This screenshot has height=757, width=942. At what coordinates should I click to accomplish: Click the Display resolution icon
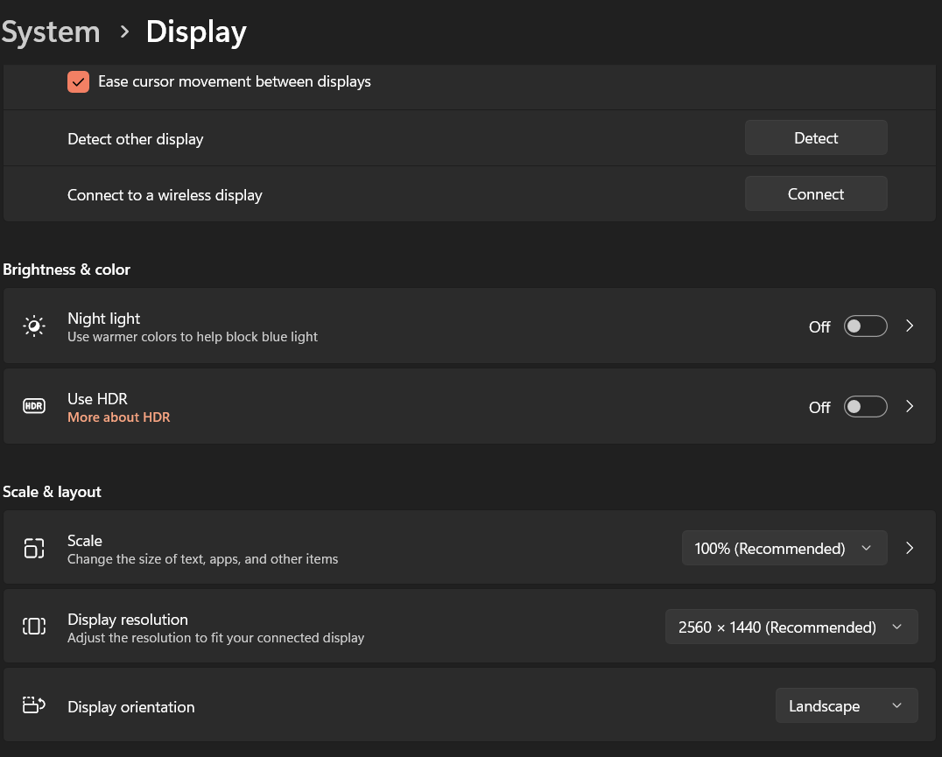tap(33, 627)
